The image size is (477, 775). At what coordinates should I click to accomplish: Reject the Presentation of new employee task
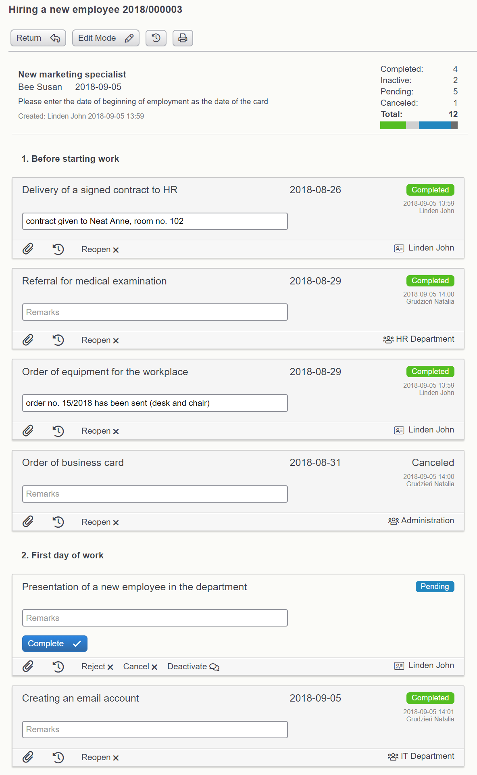[x=97, y=666]
